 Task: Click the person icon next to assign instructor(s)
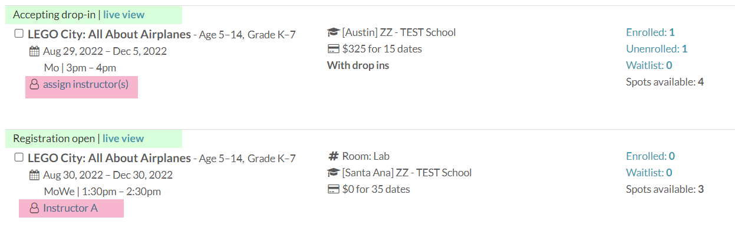coord(34,84)
